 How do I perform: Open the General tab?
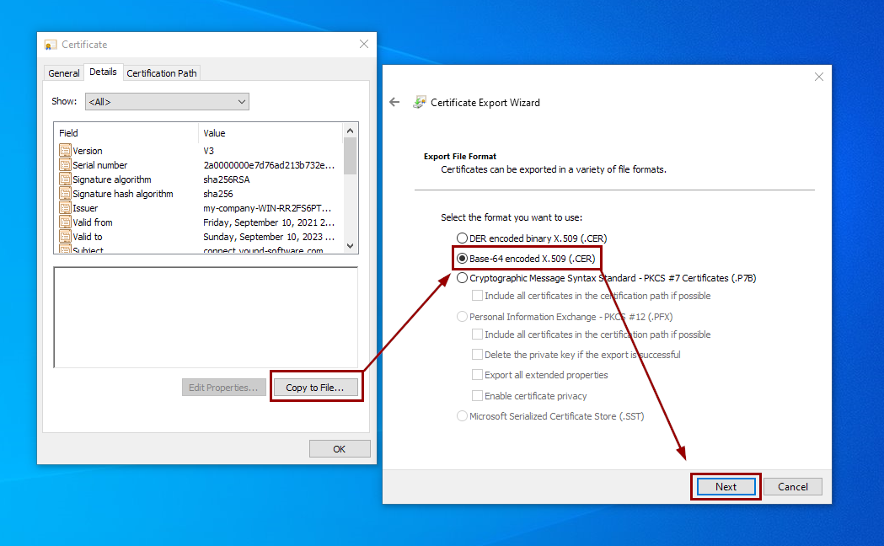point(63,72)
